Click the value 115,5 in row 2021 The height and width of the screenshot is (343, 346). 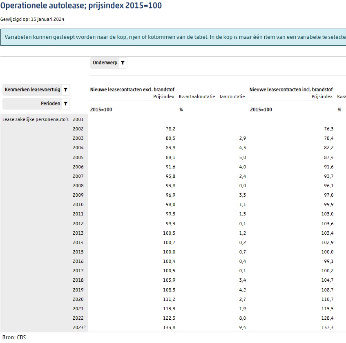327,309
